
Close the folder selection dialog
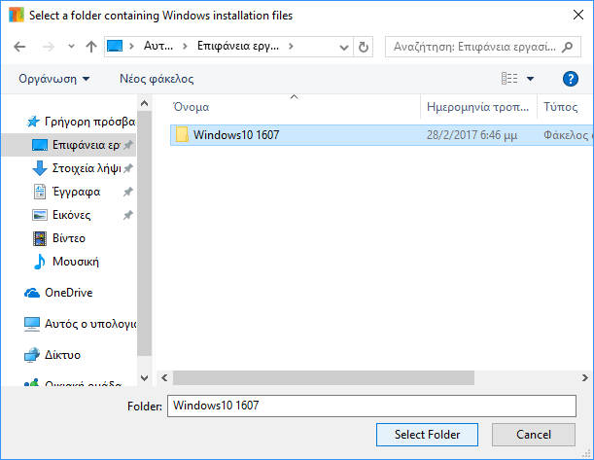pyautogui.click(x=578, y=16)
